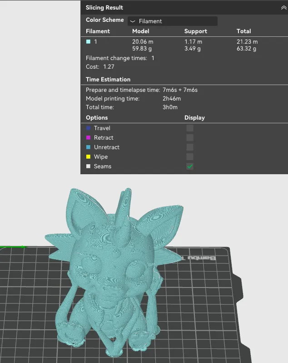Enable the Wipe display checkbox
The height and width of the screenshot is (363, 288).
click(190, 157)
